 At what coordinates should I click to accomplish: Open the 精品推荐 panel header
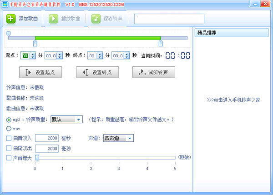point(232,33)
